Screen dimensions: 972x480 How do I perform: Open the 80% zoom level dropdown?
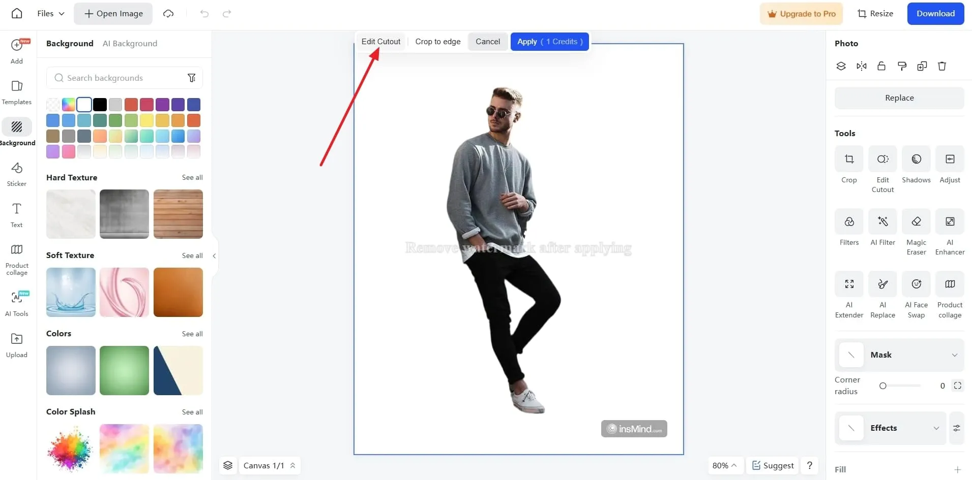724,465
